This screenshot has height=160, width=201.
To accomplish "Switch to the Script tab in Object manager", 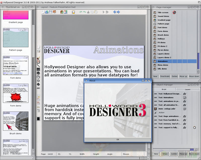I will (x=164, y=89).
